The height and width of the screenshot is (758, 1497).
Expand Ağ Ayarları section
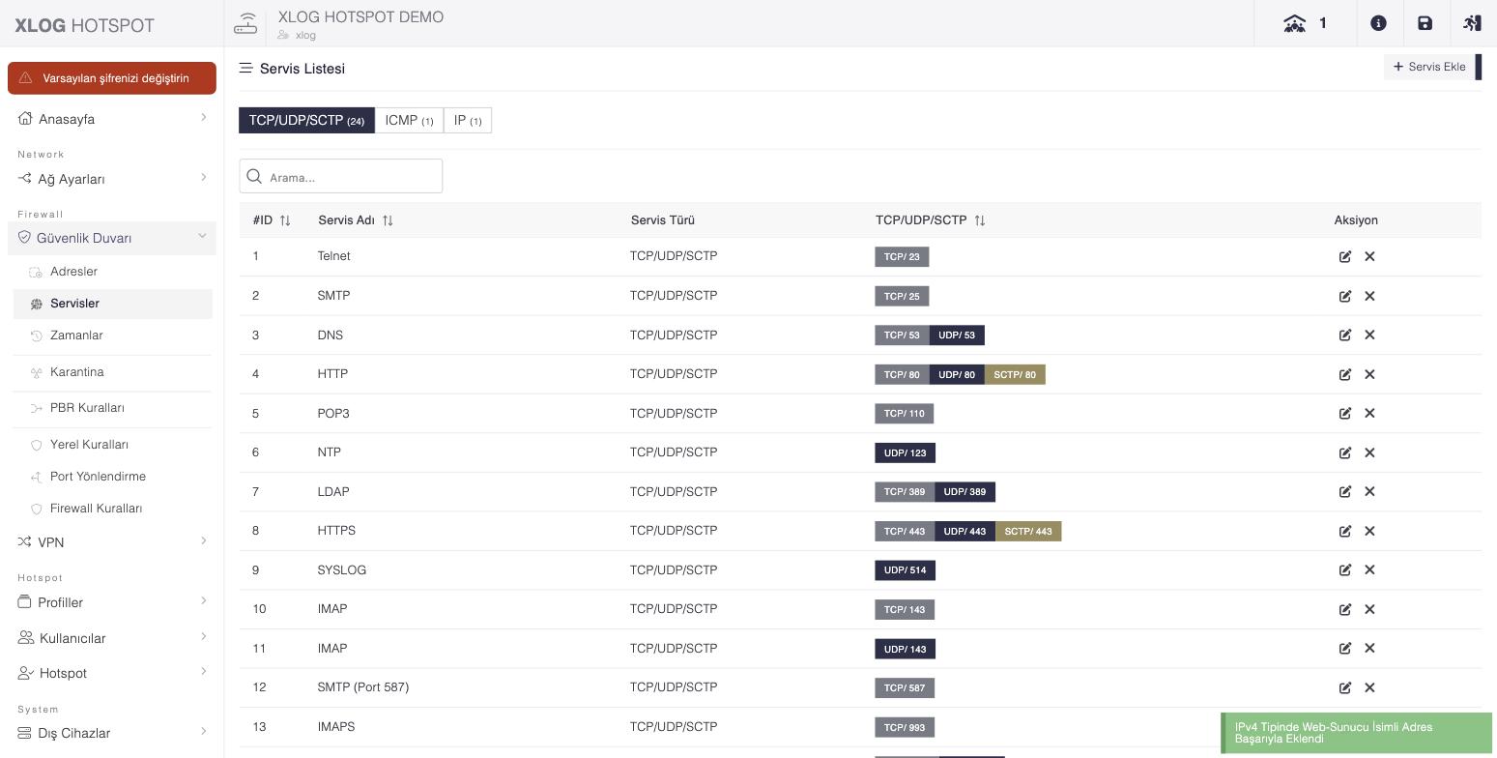[x=112, y=179]
